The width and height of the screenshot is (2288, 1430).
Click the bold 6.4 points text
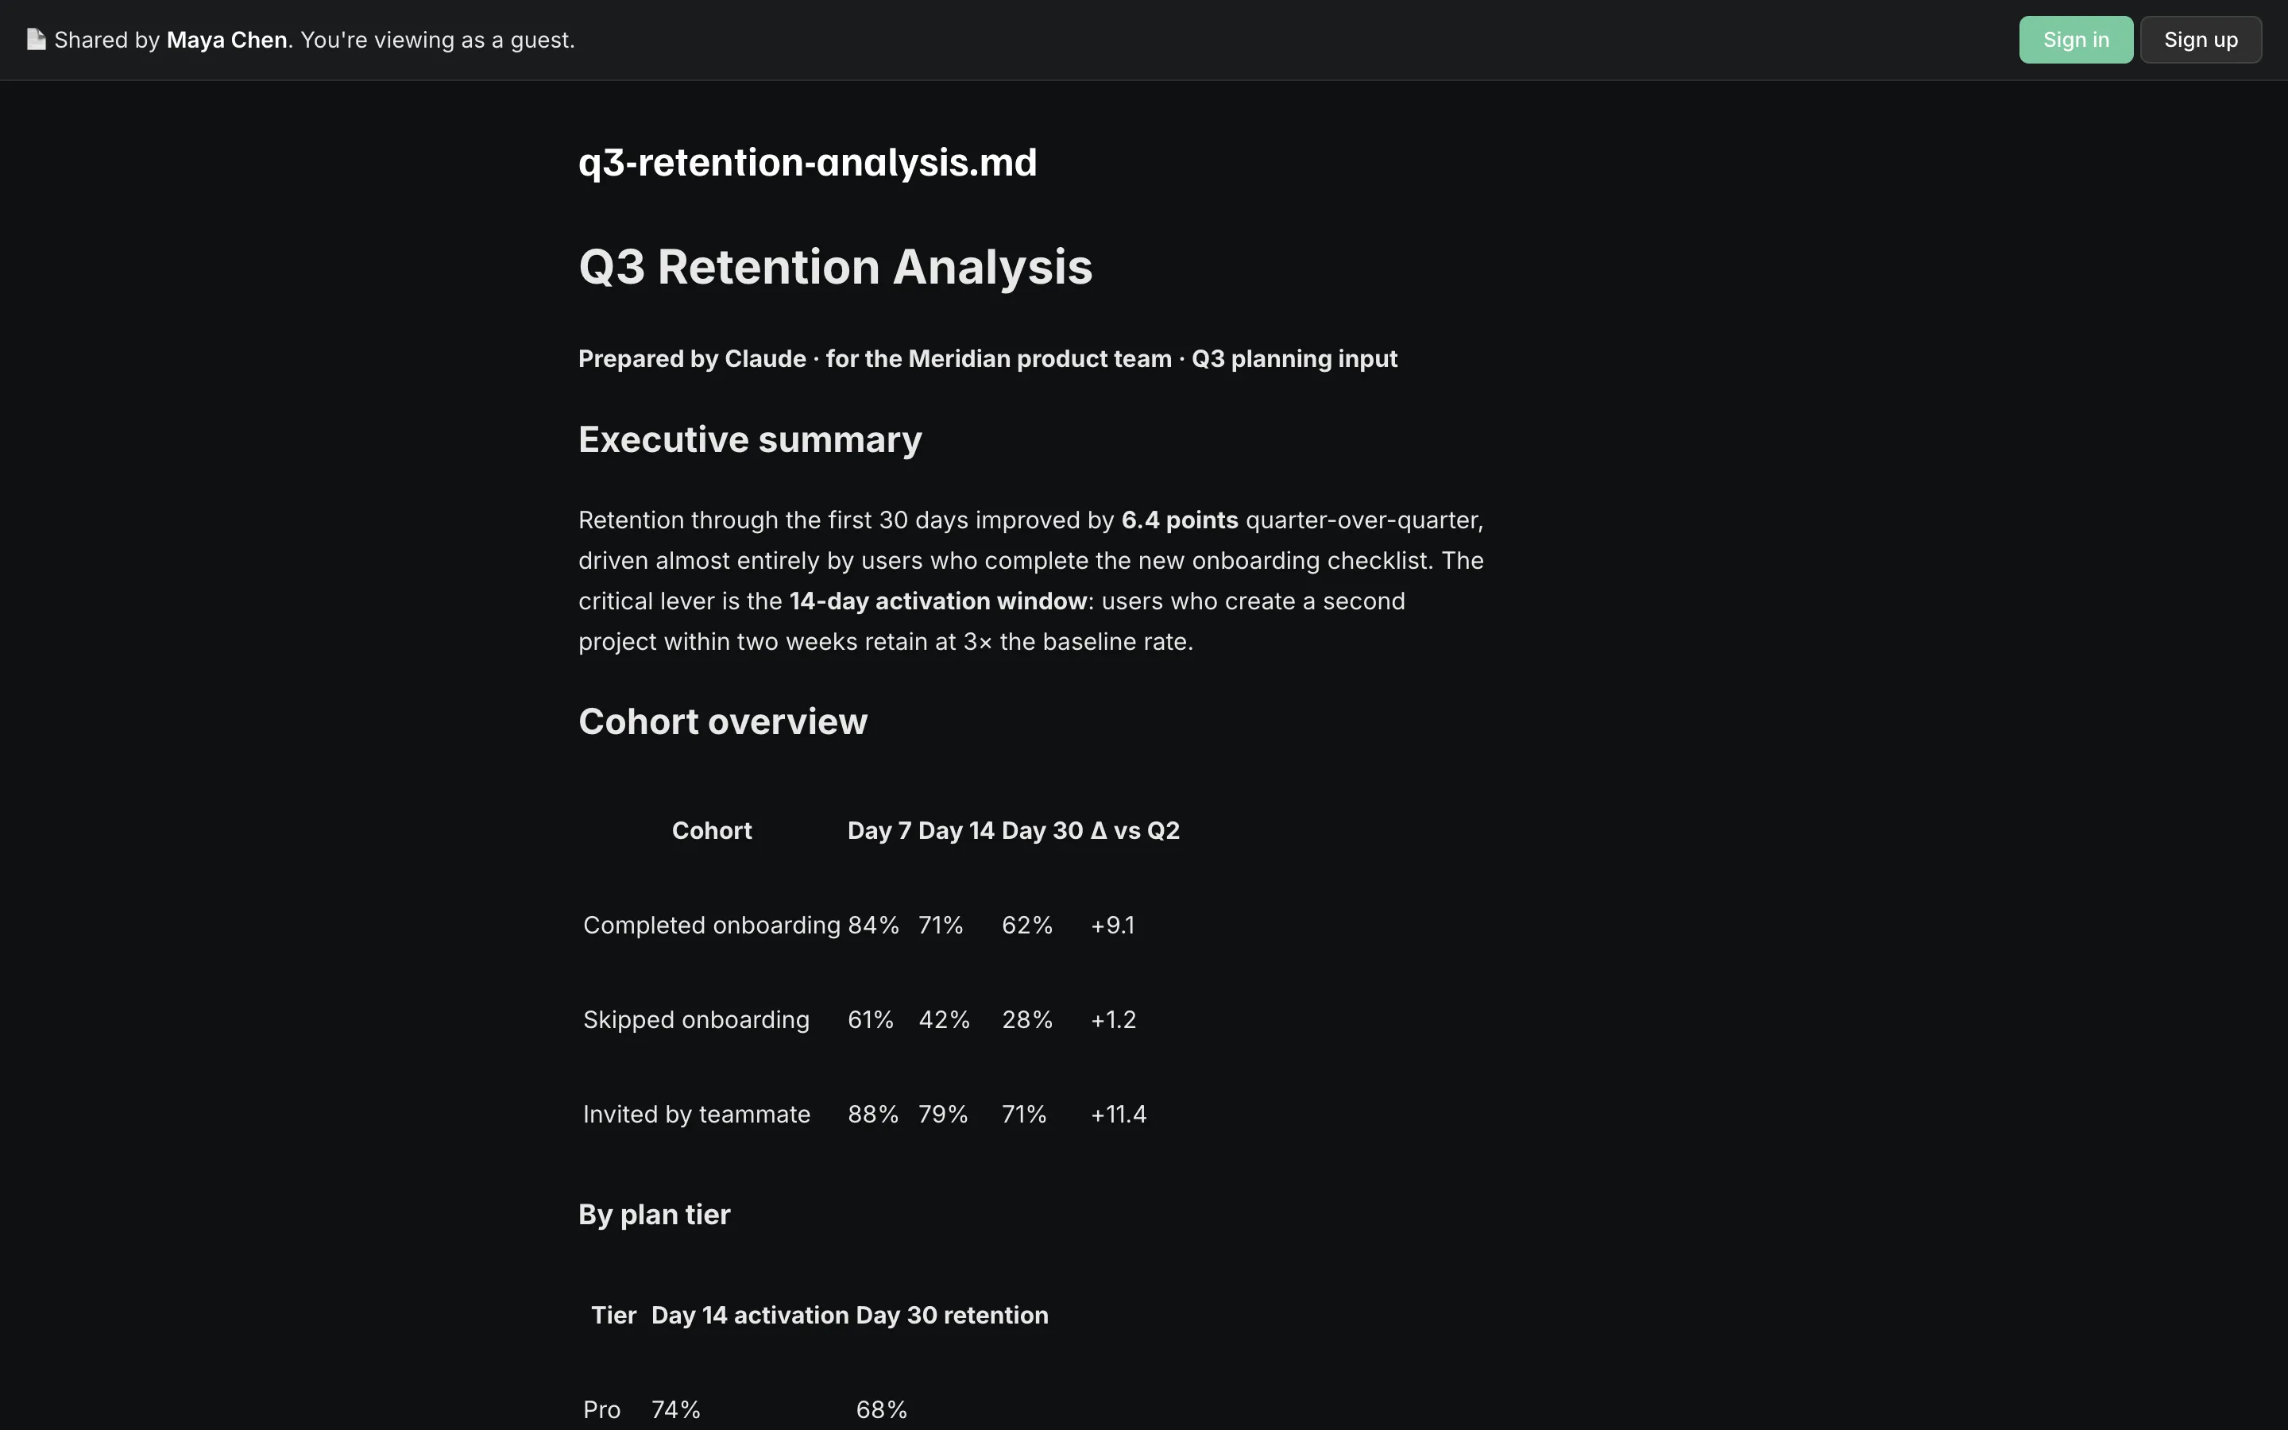tap(1179, 520)
